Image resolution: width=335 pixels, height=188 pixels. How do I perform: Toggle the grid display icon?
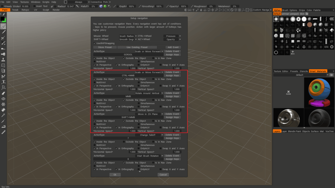239,10
